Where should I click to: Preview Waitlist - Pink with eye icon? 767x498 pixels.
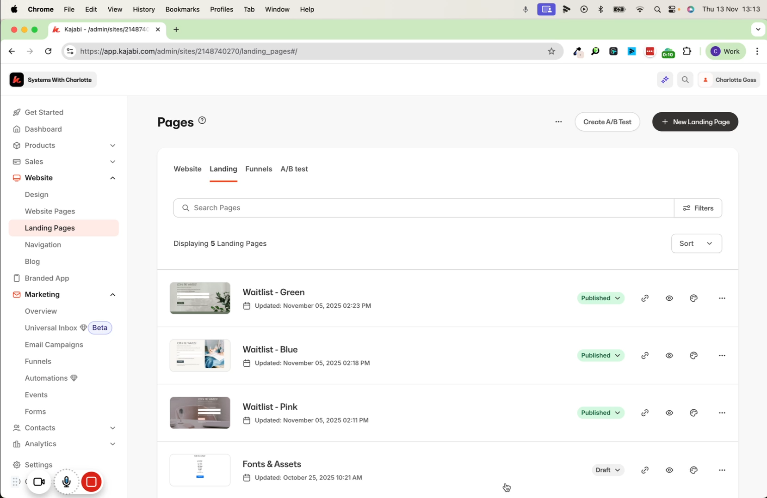(x=669, y=413)
